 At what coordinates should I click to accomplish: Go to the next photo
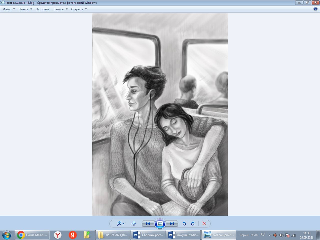[172, 223]
